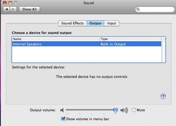Click the device list vertical scrollbar

(163, 52)
